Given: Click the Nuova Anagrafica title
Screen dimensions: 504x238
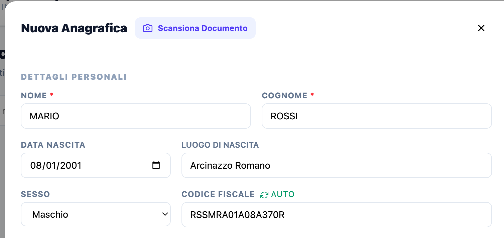Looking at the screenshot, I should pyautogui.click(x=74, y=28).
